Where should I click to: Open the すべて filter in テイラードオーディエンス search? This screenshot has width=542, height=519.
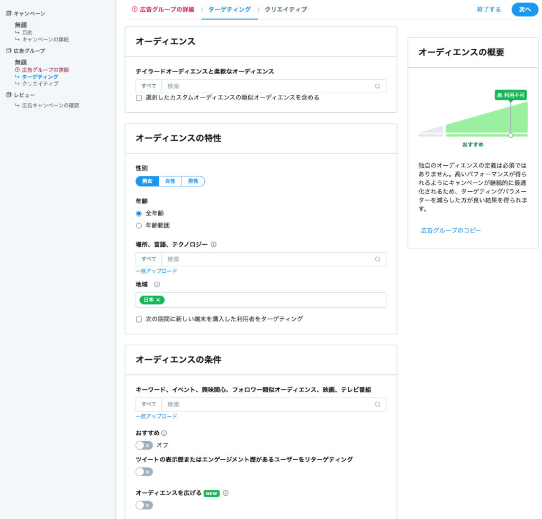[x=149, y=86]
